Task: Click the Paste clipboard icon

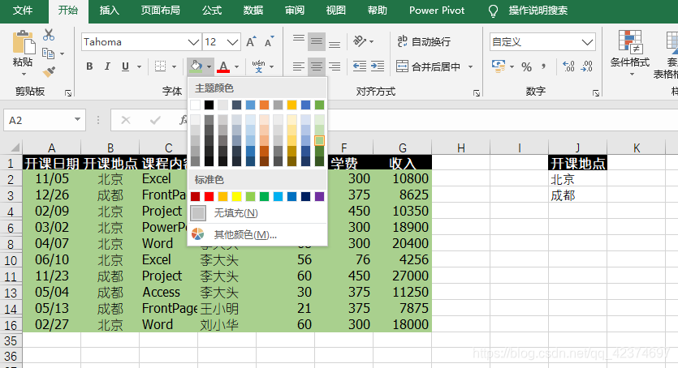Action: [x=24, y=42]
